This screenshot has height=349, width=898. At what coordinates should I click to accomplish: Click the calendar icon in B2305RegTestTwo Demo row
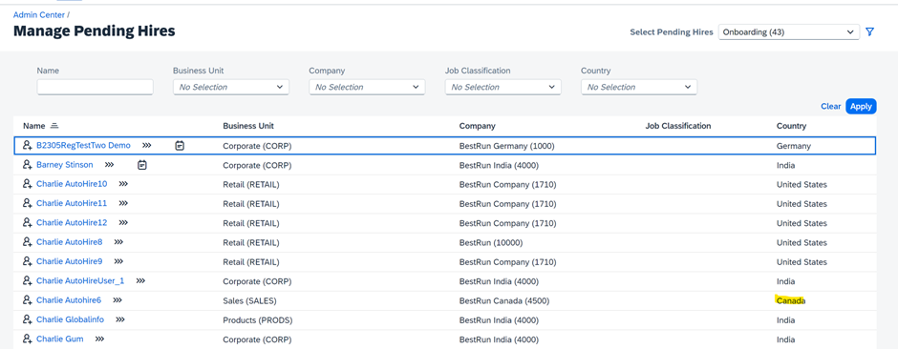[180, 146]
